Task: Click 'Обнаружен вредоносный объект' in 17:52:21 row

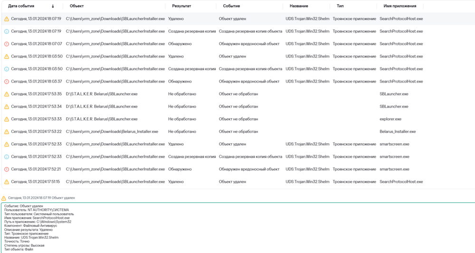Action: (249, 169)
